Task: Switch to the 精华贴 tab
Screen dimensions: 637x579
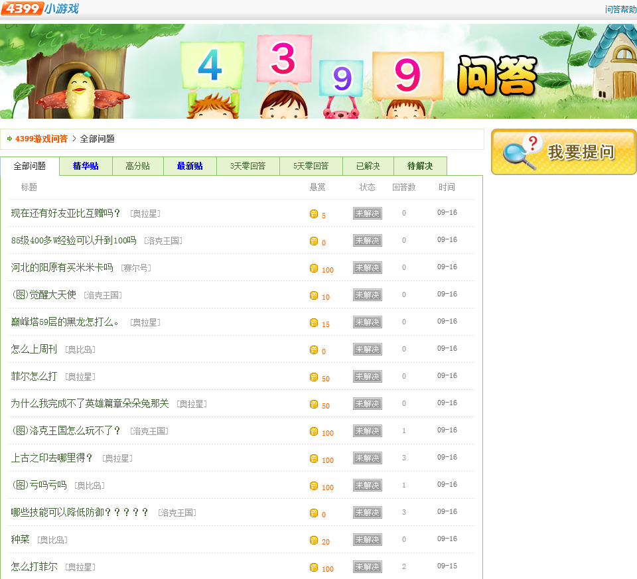Action: (86, 166)
